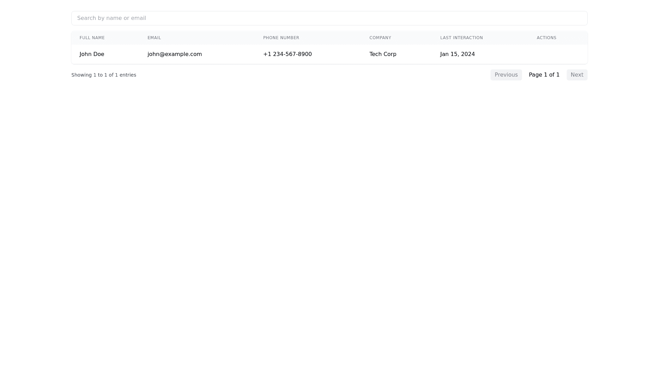The width and height of the screenshot is (659, 371).
Task: Click the blank margin left of the table
Action: click(x=34, y=54)
